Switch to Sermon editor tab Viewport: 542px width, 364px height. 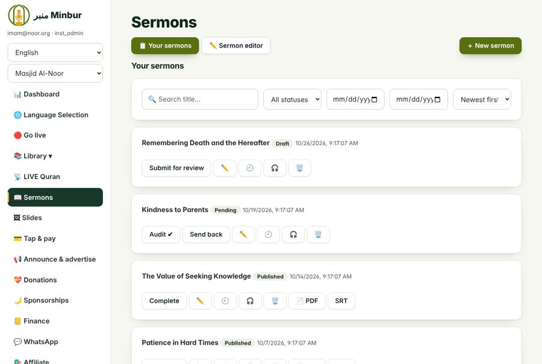(236, 46)
